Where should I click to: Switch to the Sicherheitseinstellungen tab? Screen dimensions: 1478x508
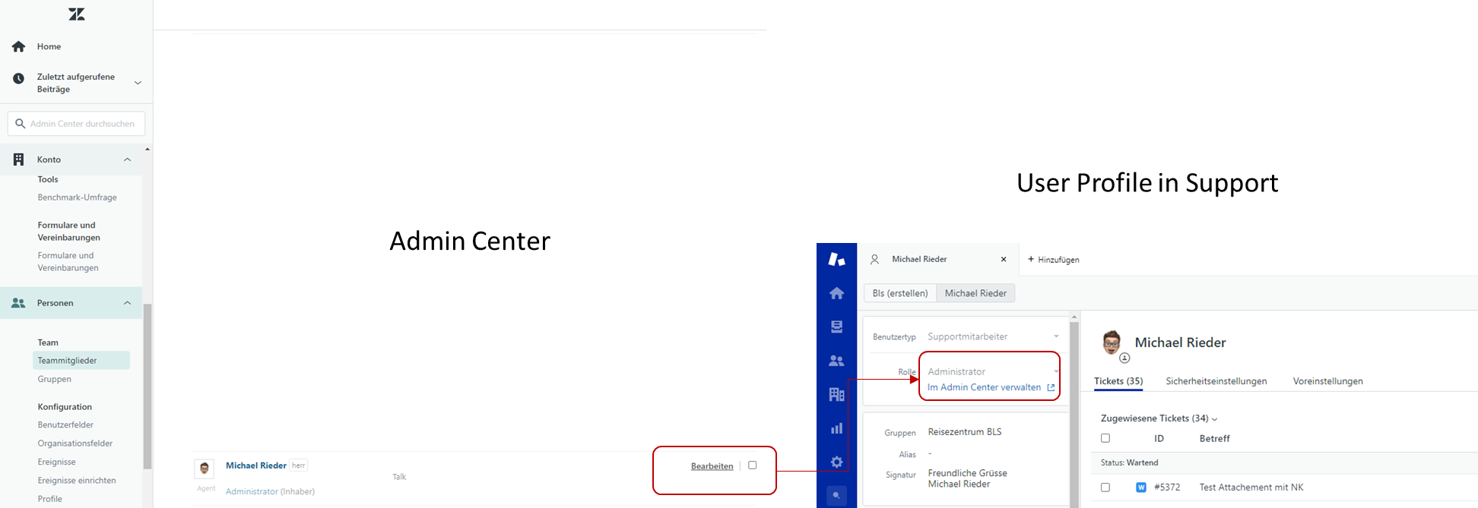point(1216,381)
